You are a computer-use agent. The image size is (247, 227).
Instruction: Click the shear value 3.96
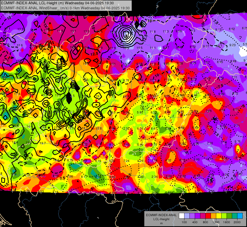(155, 193)
